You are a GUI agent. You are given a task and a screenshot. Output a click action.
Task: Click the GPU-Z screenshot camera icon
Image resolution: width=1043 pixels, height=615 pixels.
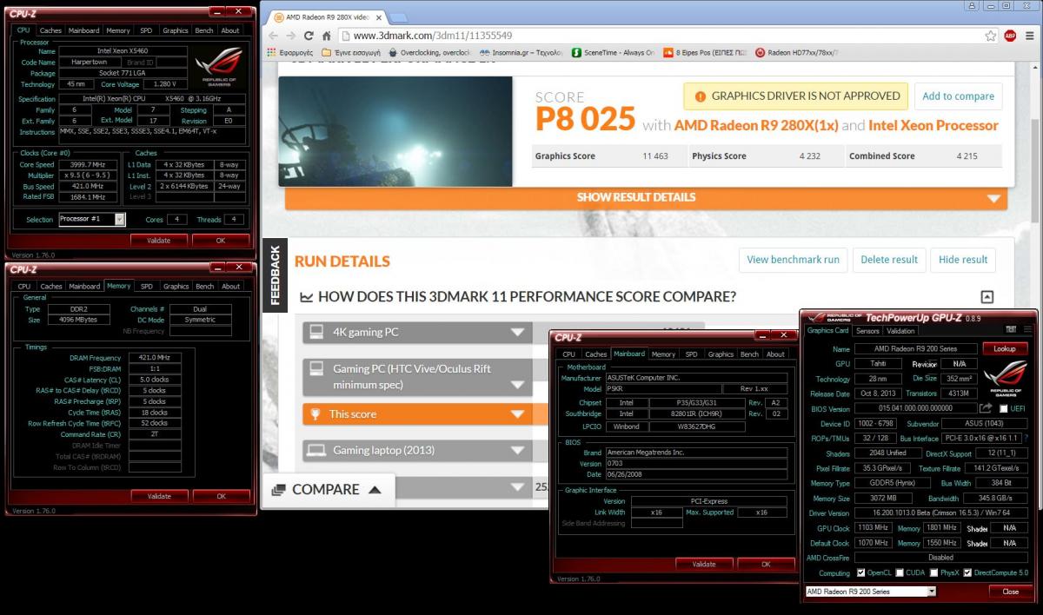coord(1011,330)
